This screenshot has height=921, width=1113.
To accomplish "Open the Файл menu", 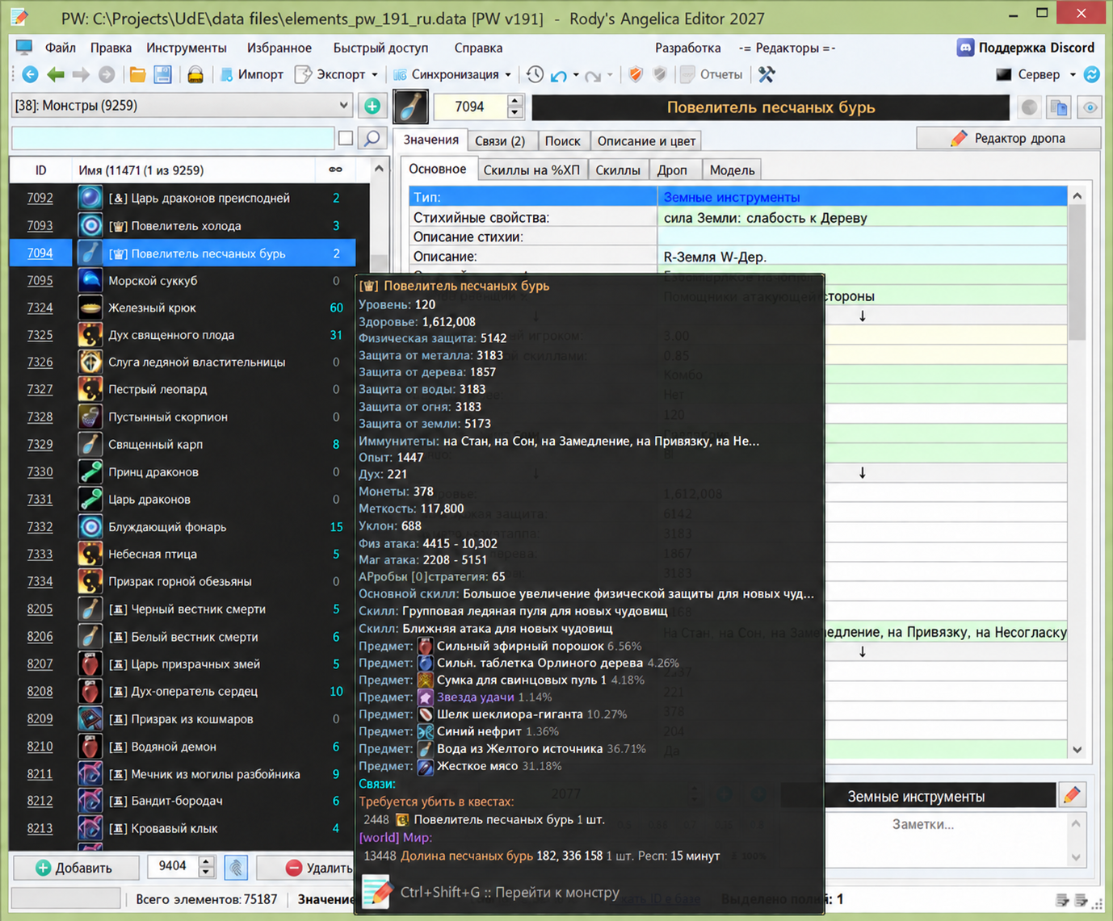I will point(61,48).
